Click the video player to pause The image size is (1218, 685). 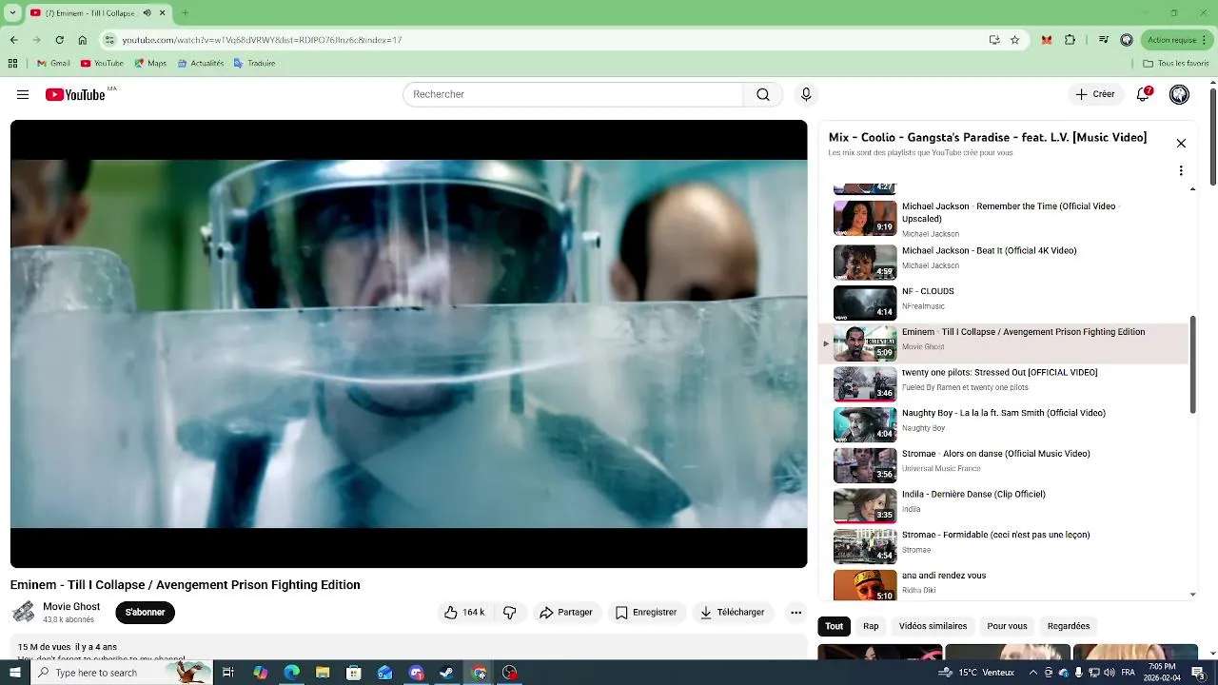click(x=409, y=343)
